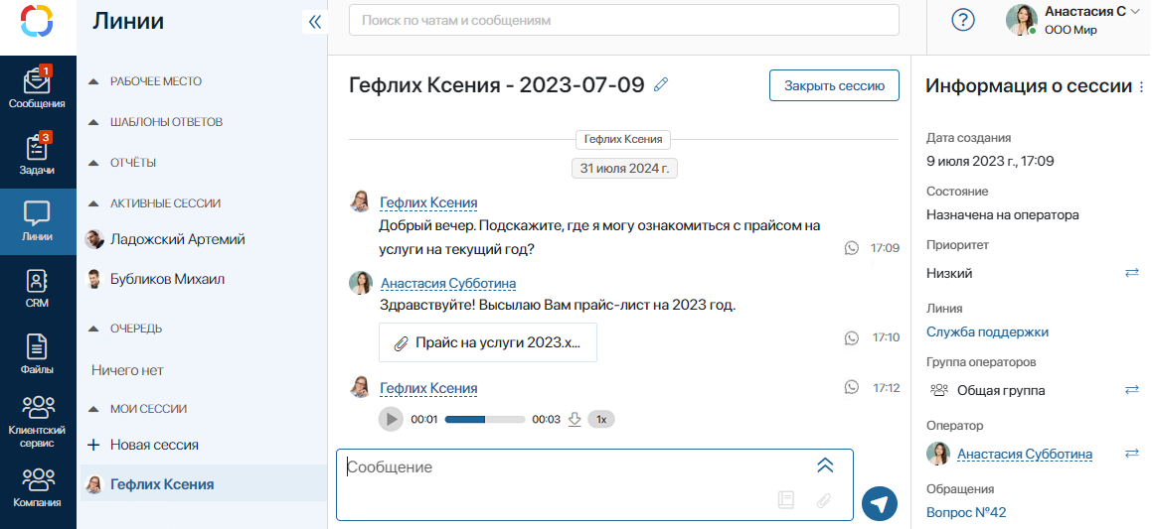This screenshot has width=1152, height=529.
Task: Reassign operator Анастасия Субботина swap icon
Action: [x=1131, y=455]
